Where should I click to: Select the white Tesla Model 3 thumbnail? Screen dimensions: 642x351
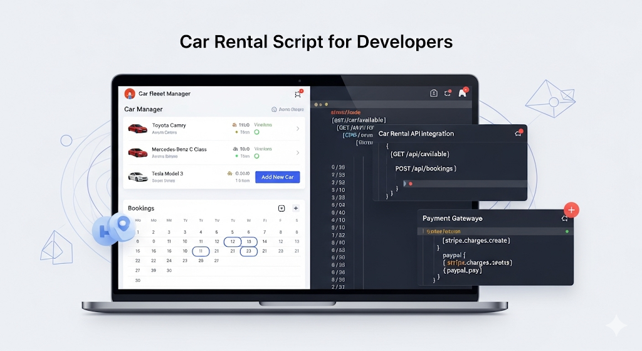(x=137, y=176)
